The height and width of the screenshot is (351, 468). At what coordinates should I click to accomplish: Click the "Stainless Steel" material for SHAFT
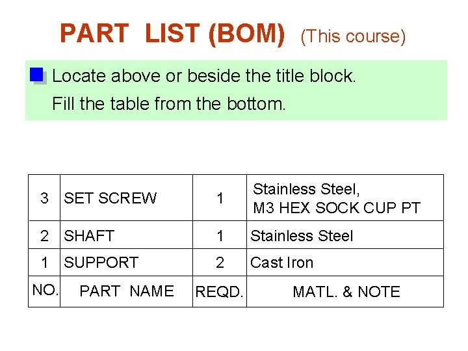click(302, 236)
